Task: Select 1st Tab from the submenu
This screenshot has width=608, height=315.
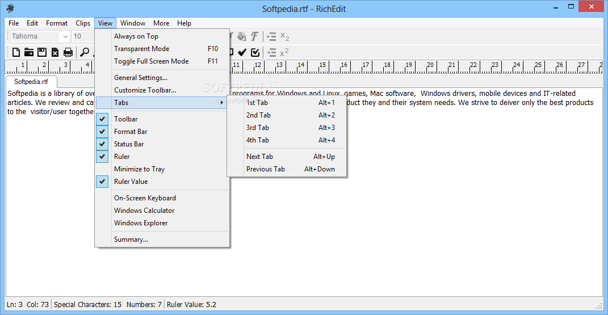Action: click(x=287, y=103)
